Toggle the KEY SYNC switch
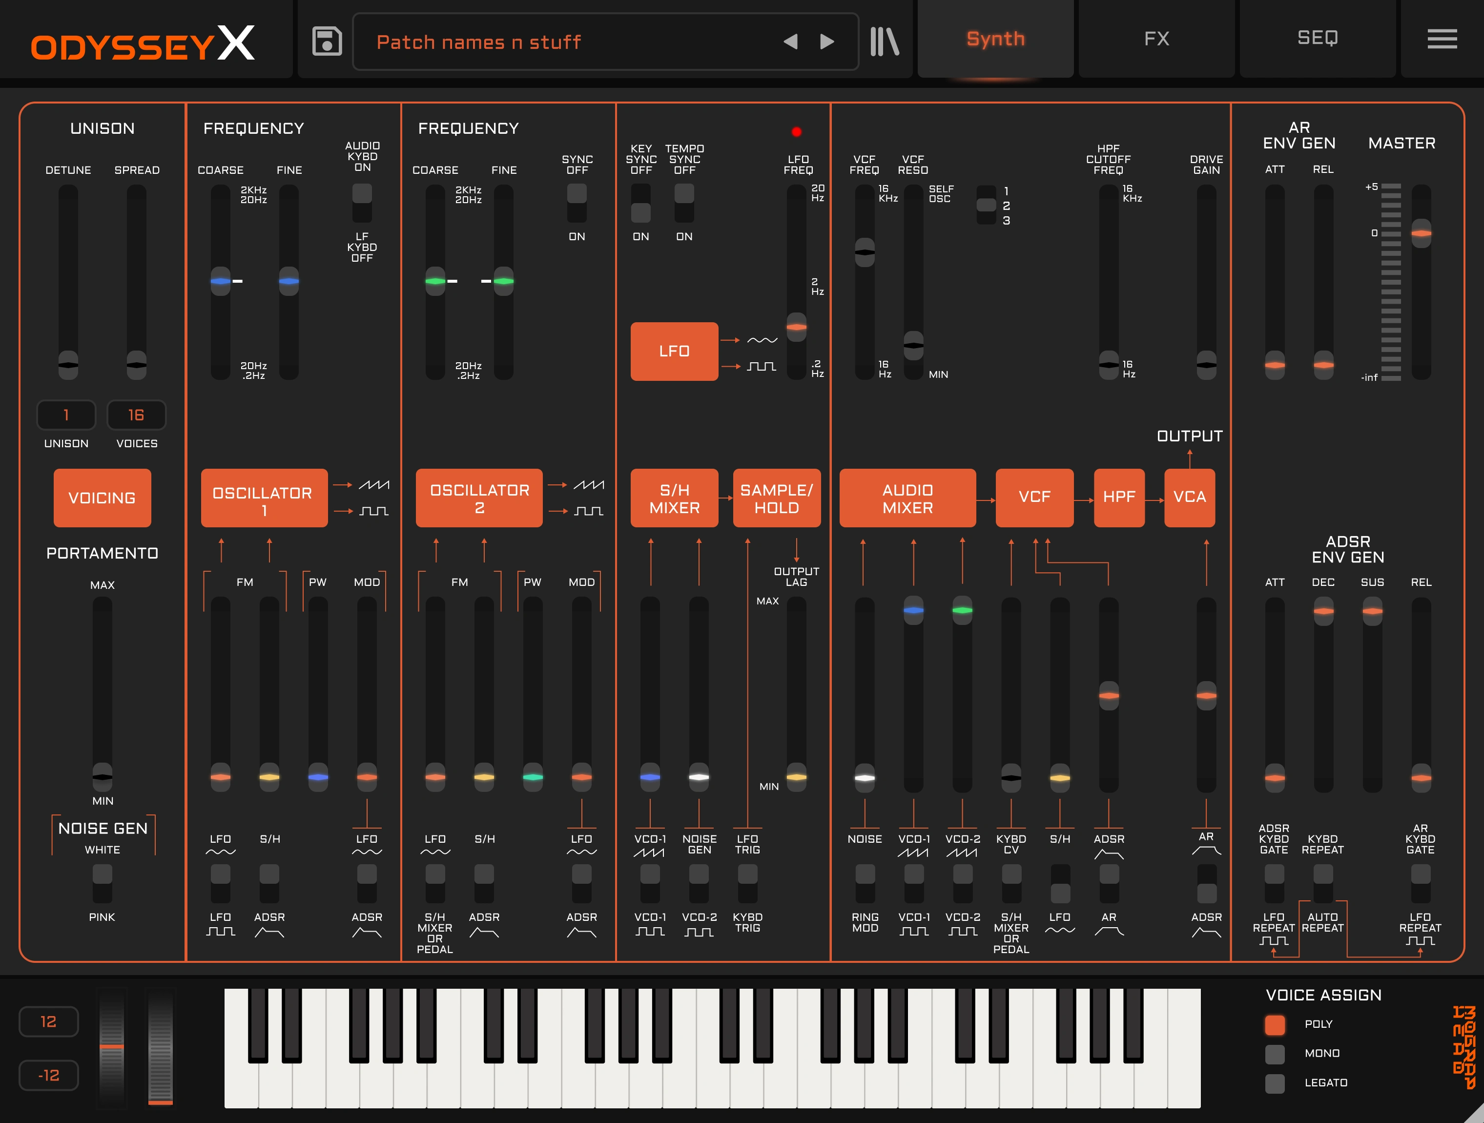Viewport: 1484px width, 1123px height. click(x=640, y=203)
